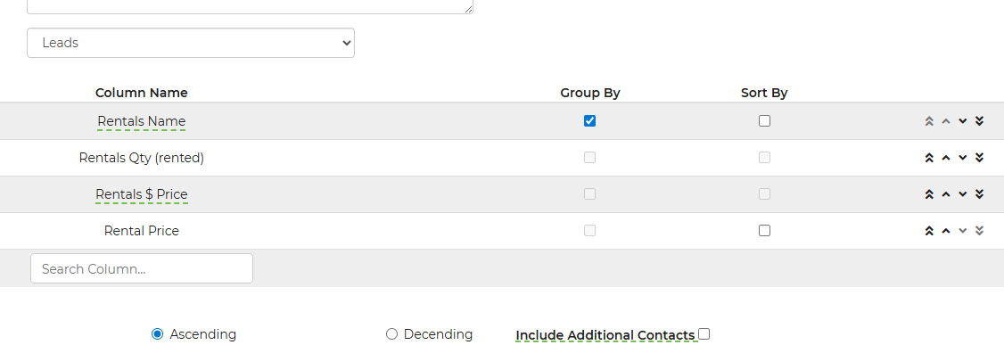The width and height of the screenshot is (1004, 345).
Task: Select the Ascending sort order radio
Action: (158, 334)
